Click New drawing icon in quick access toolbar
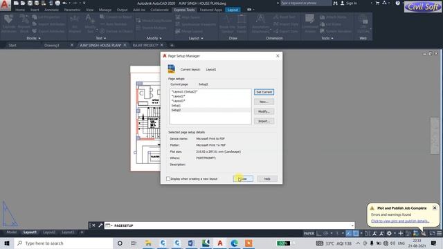This screenshot has width=443, height=249. pos(16,3)
